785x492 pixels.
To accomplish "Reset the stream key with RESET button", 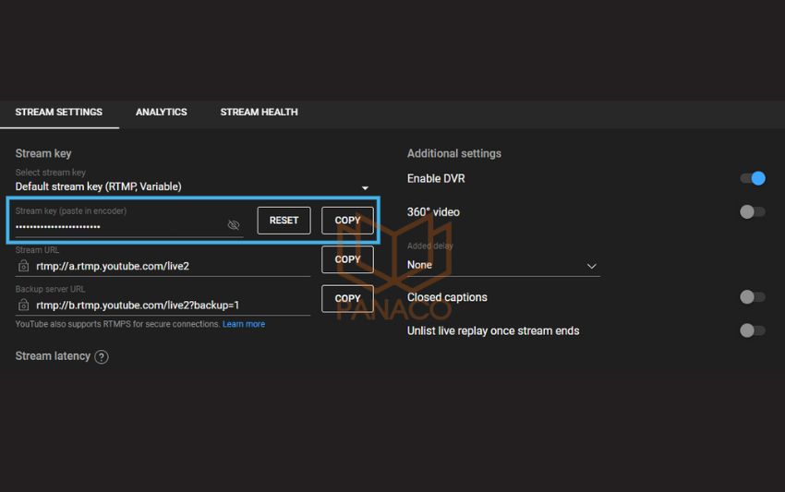I will pyautogui.click(x=284, y=221).
